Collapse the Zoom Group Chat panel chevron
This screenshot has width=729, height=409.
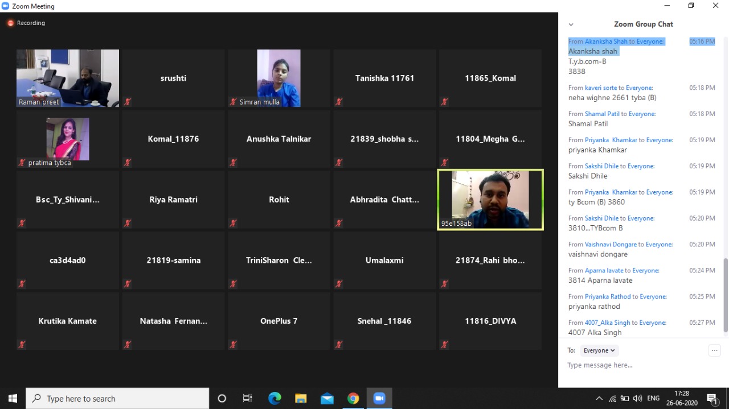(571, 24)
